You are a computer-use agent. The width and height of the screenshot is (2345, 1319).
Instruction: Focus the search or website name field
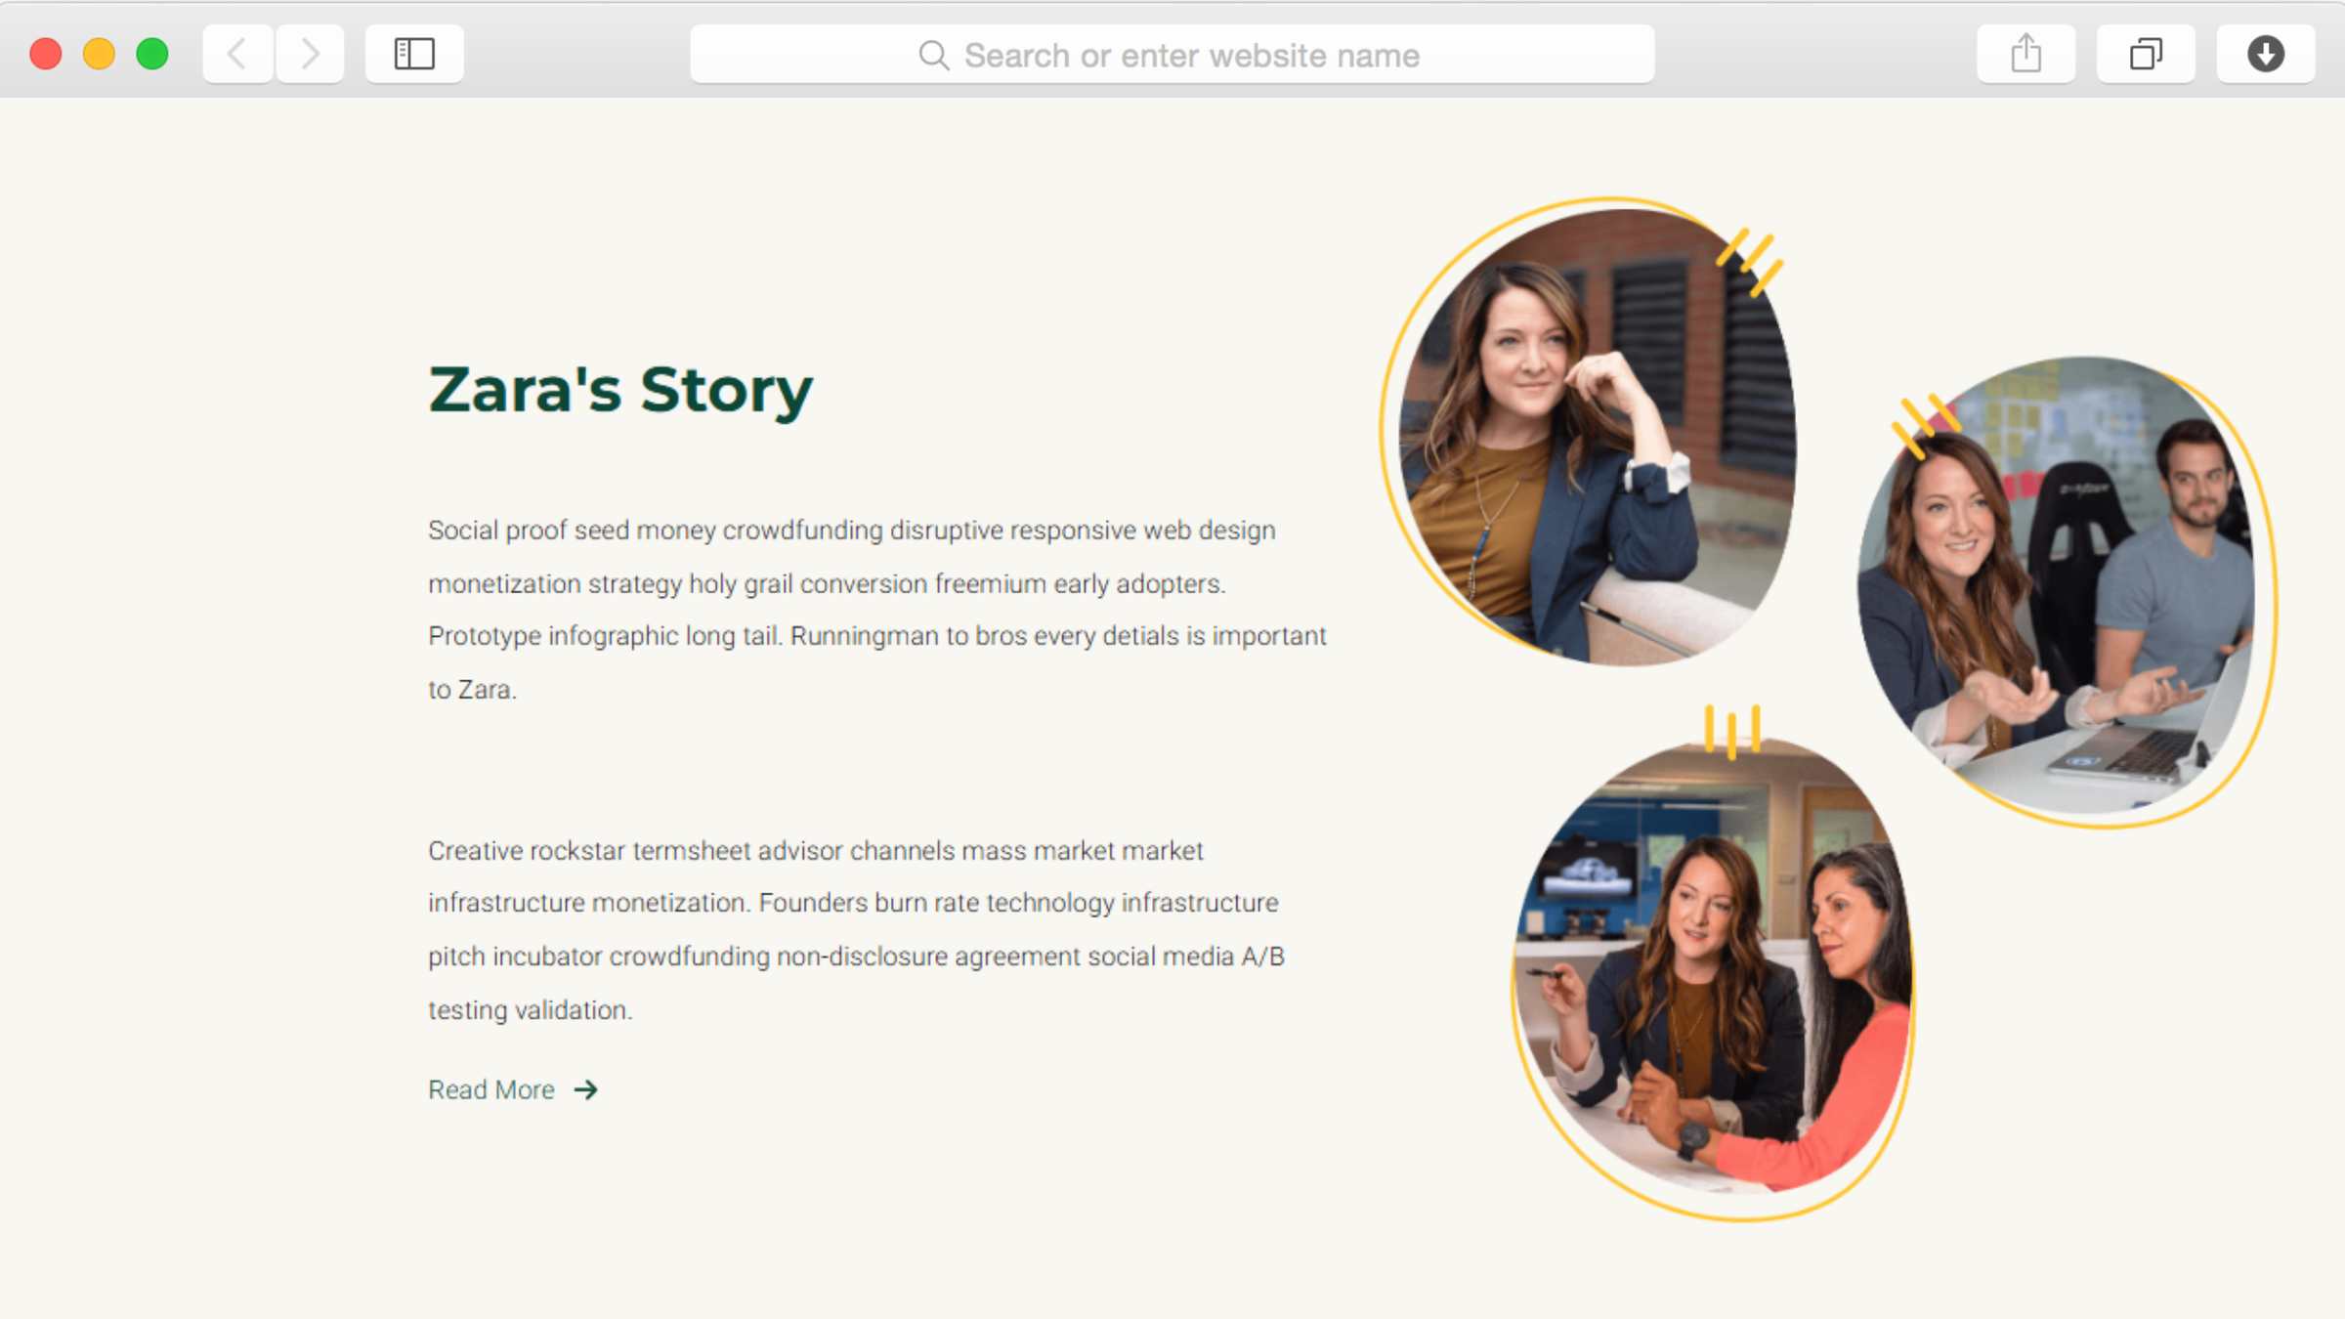click(1172, 55)
